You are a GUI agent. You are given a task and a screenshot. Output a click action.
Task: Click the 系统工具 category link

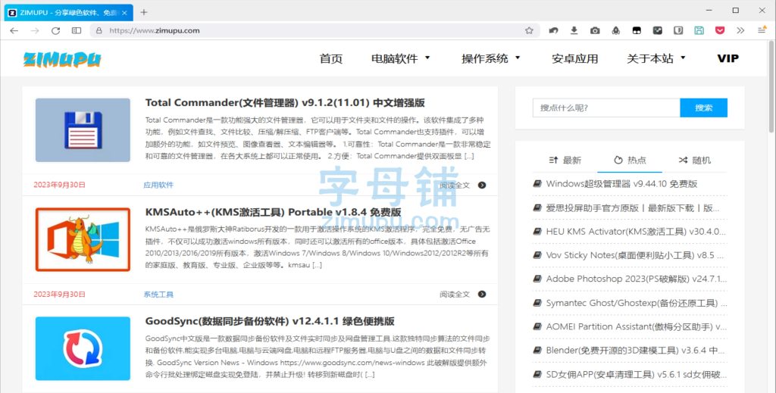click(x=158, y=294)
